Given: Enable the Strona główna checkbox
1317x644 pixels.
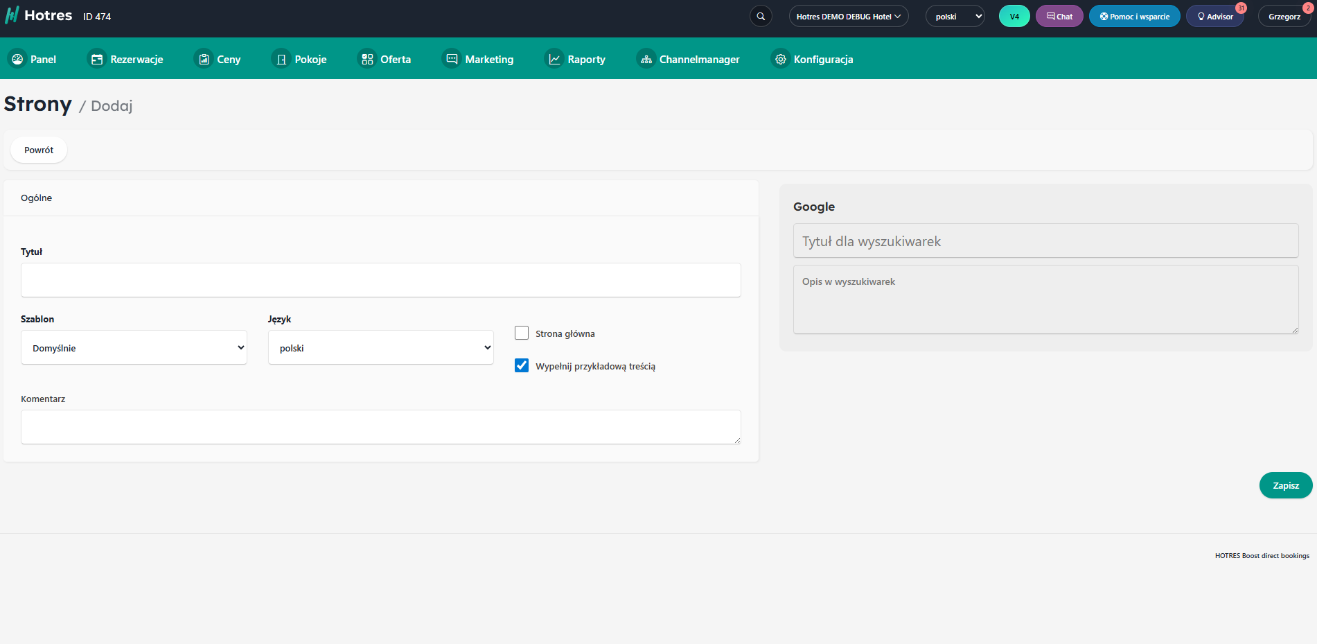Looking at the screenshot, I should click(522, 333).
